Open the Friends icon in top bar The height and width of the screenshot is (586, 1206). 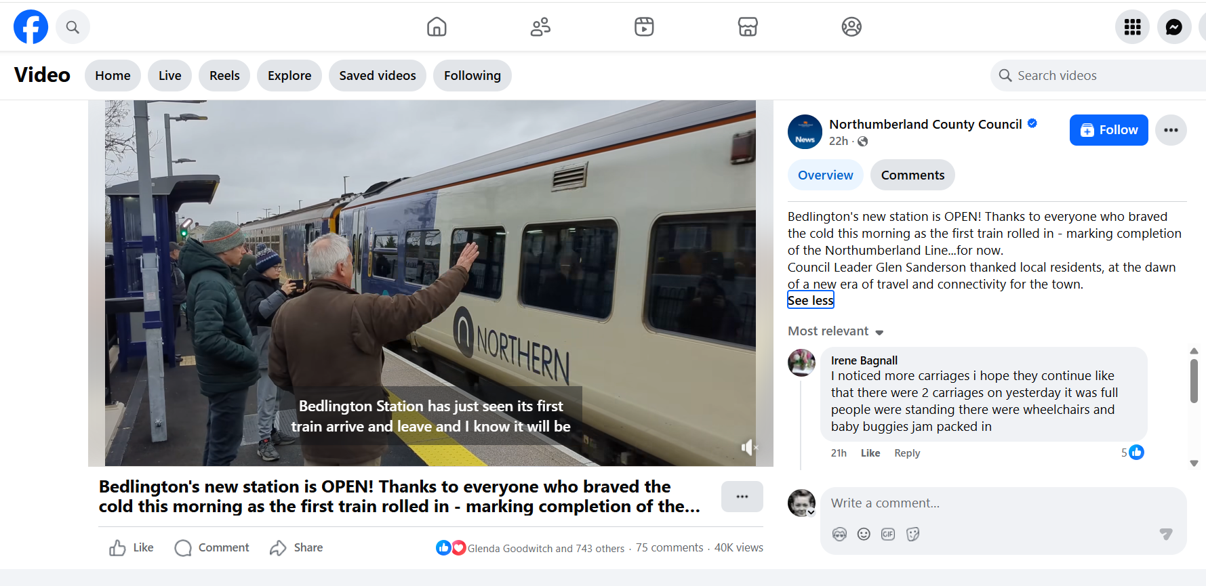coord(540,27)
